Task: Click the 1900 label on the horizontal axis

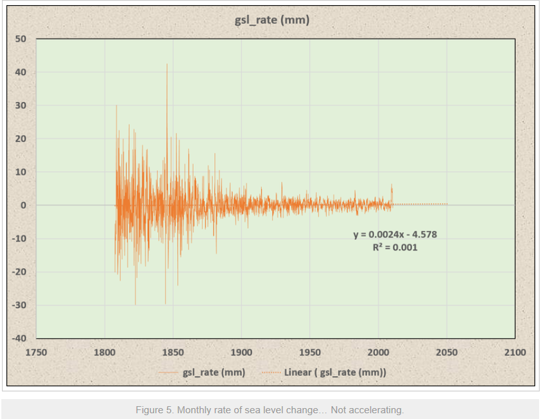Action: [241, 352]
